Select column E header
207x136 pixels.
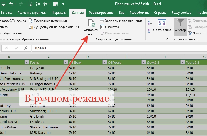(126, 57)
